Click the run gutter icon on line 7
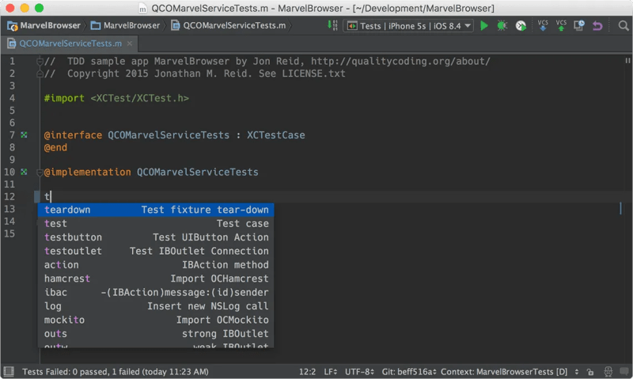633x379 pixels. (25, 135)
